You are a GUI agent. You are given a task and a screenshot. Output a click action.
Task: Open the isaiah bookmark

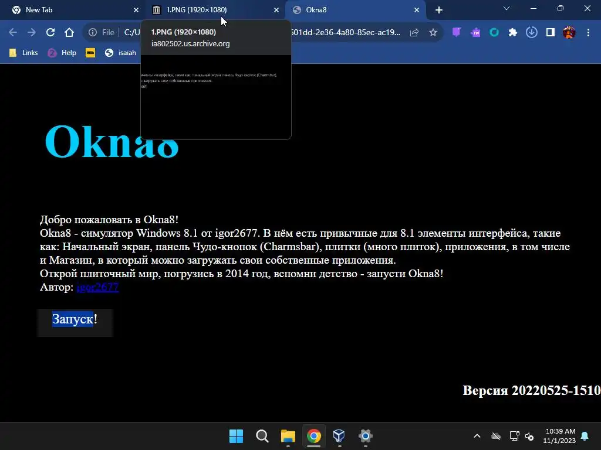(x=120, y=53)
